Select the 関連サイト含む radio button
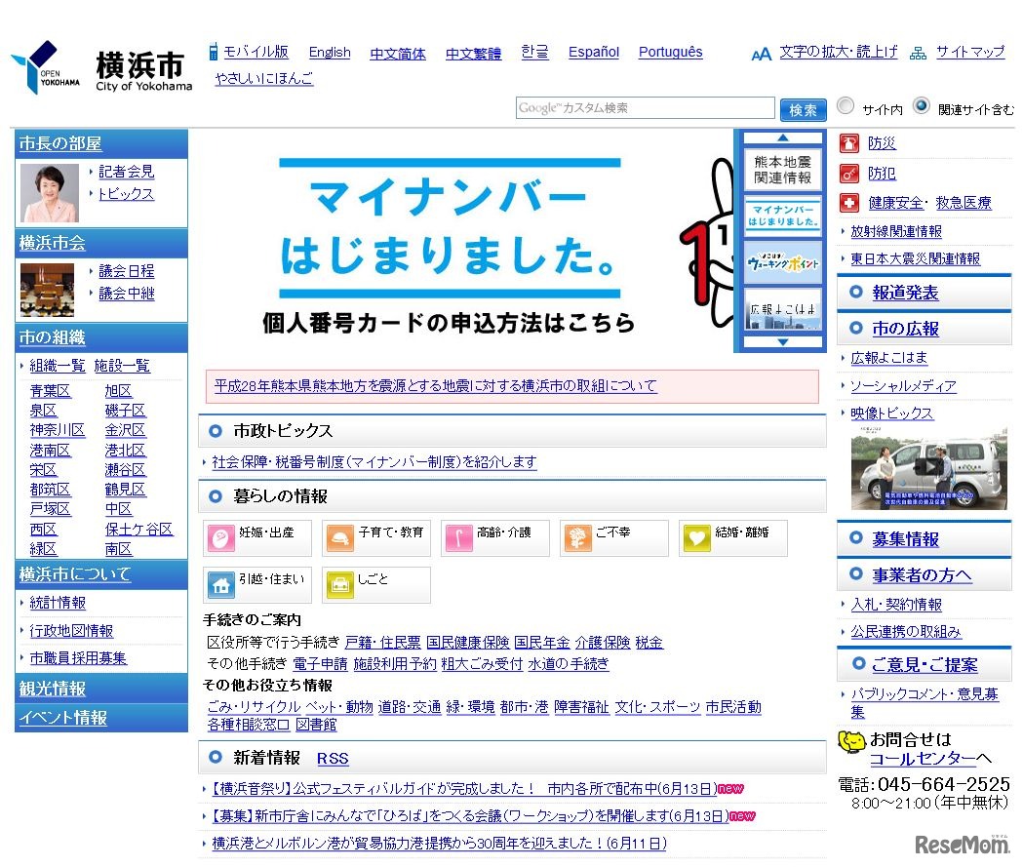The width and height of the screenshot is (1023, 867). pos(922,105)
